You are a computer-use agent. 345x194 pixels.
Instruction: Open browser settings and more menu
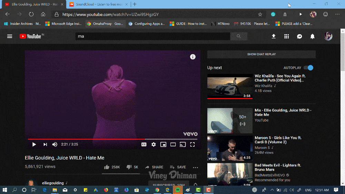pos(337,14)
